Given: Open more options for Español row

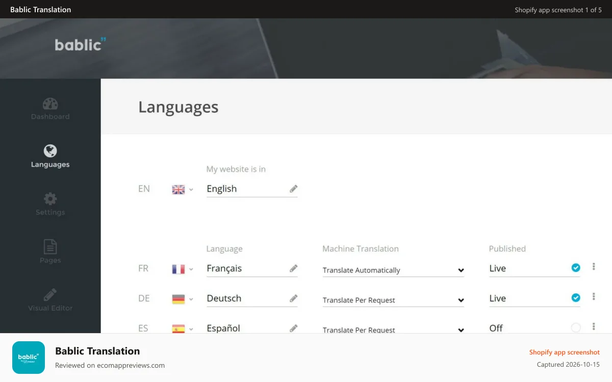Looking at the screenshot, I should pyautogui.click(x=594, y=326).
